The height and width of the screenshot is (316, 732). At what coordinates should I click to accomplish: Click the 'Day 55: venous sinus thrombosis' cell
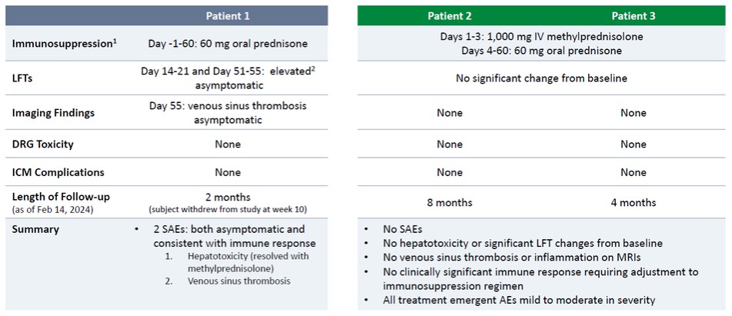click(228, 107)
